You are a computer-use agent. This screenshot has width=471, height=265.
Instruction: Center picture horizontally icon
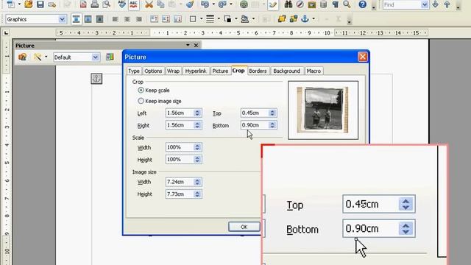pos(127,19)
